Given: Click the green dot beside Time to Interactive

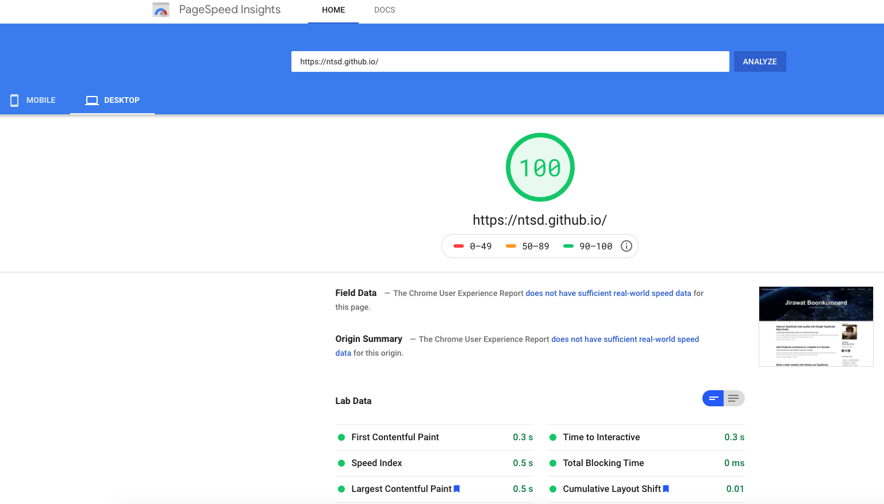Looking at the screenshot, I should pos(552,437).
